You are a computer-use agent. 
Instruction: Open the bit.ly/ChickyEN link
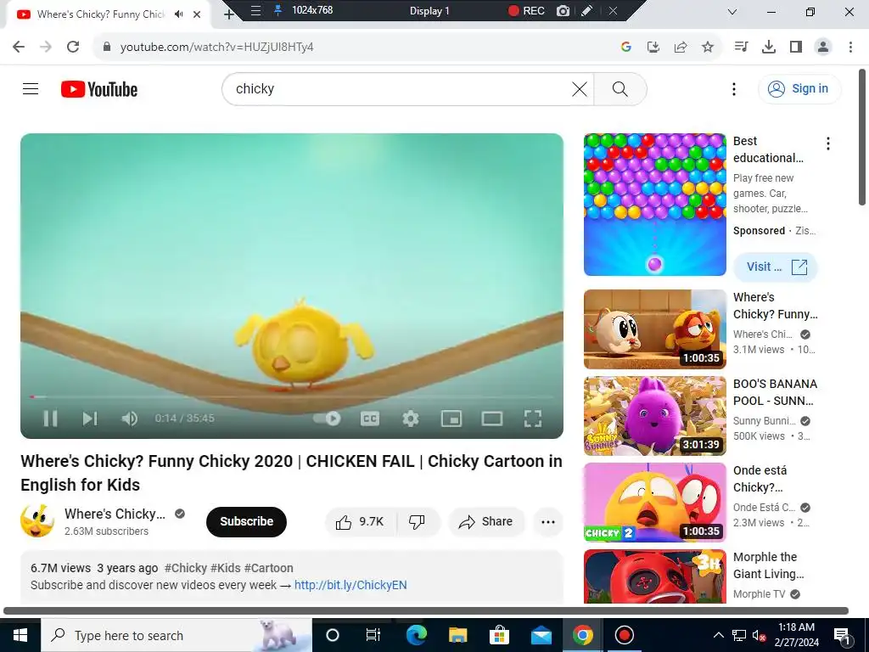350,585
